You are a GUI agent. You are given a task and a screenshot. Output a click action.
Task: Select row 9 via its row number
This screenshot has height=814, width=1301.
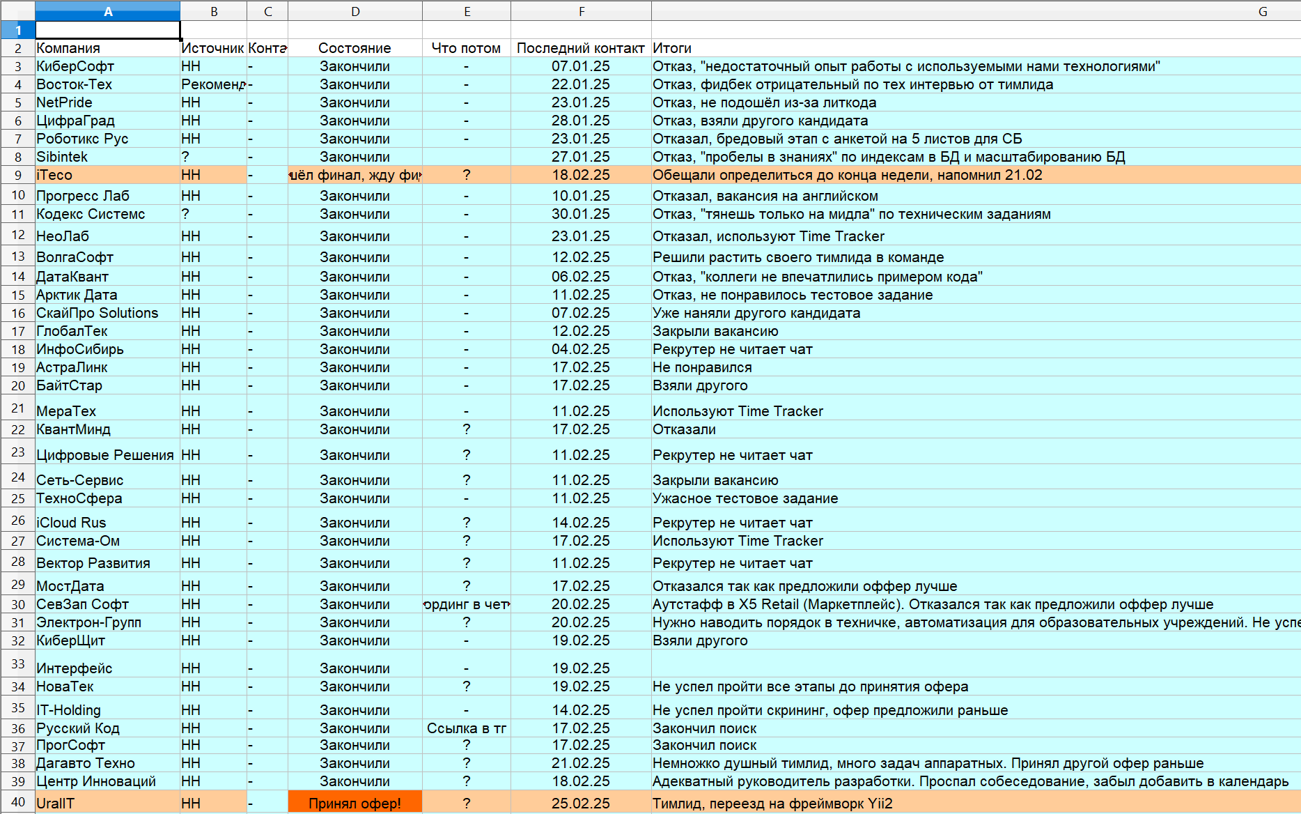[17, 175]
